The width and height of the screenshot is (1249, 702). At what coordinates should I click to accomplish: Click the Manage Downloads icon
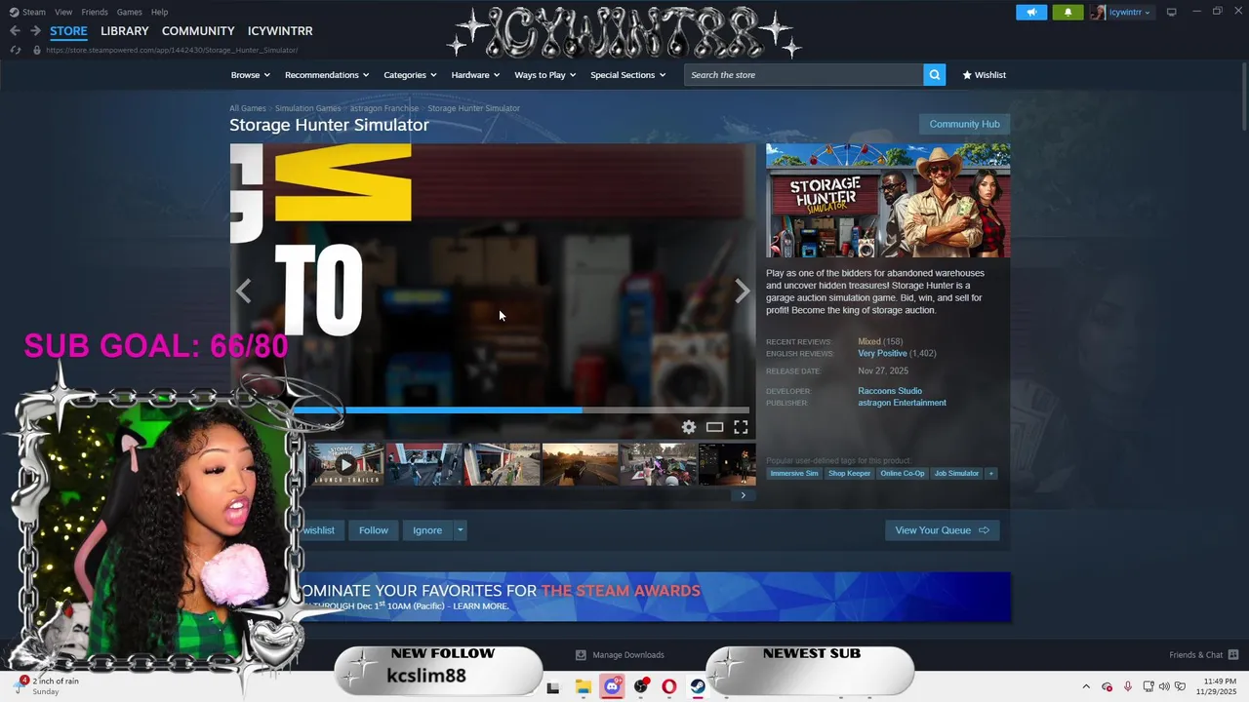581,655
